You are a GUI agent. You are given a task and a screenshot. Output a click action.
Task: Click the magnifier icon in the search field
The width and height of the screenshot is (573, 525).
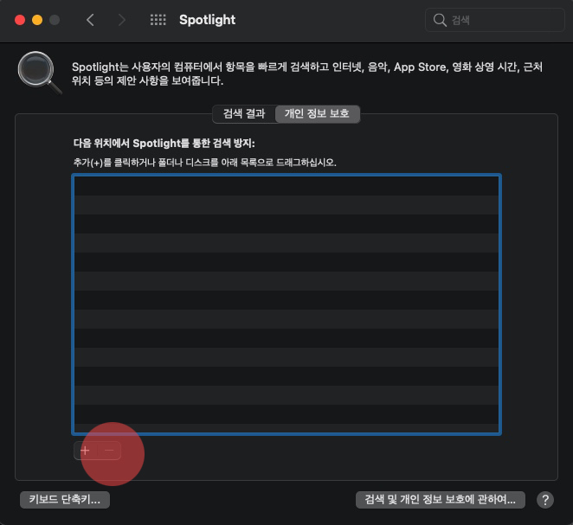[440, 20]
